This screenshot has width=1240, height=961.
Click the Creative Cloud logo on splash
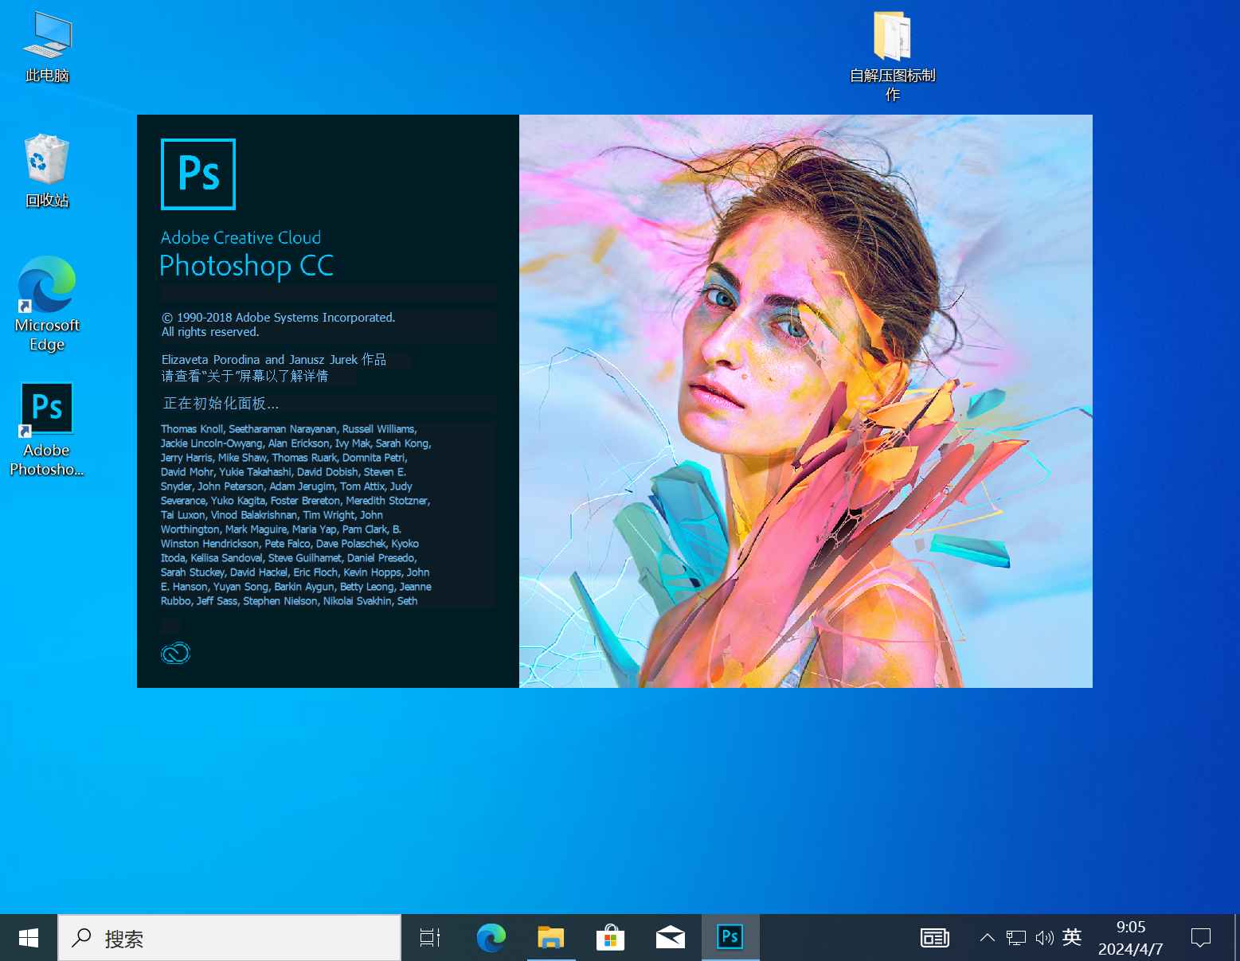pyautogui.click(x=175, y=654)
